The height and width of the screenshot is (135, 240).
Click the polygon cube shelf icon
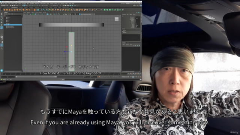point(7,10)
